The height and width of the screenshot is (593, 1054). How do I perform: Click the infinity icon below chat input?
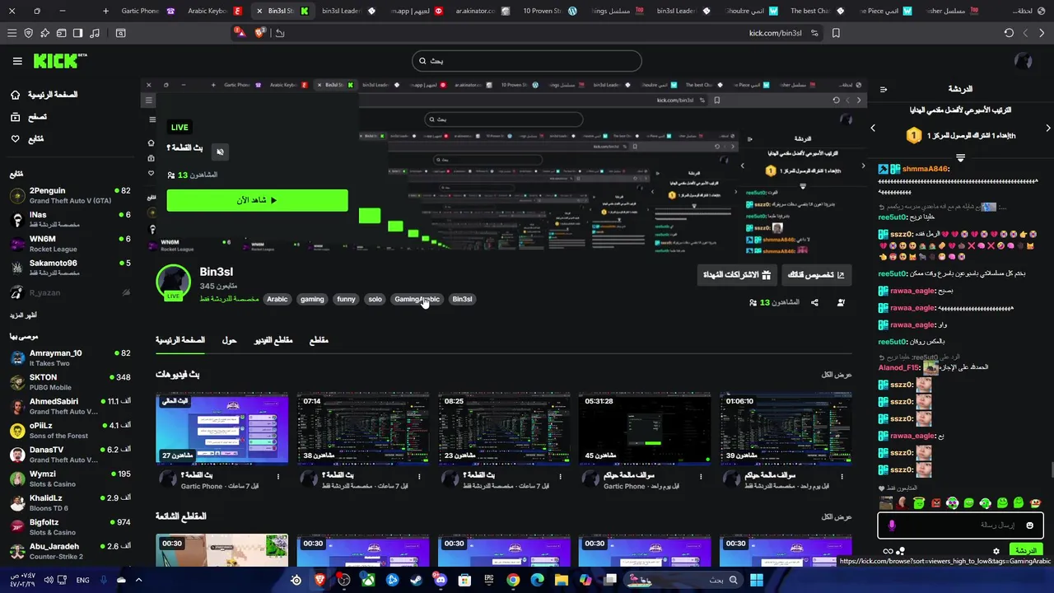[x=888, y=551]
